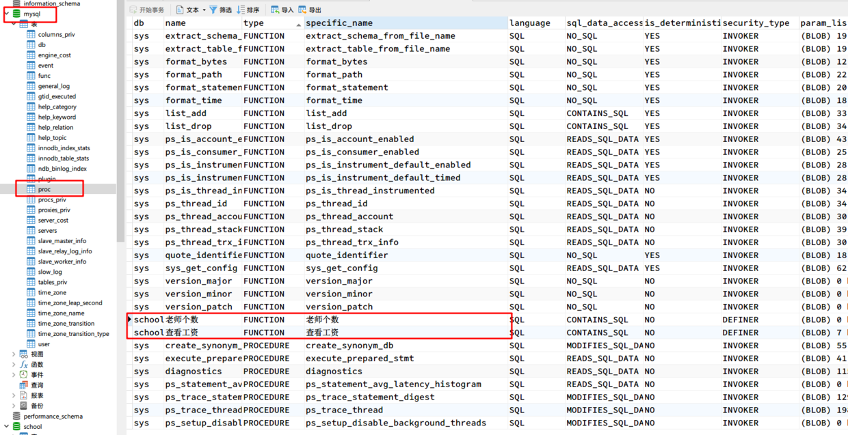The image size is (848, 435).
Task: Click the 查看工资 specific_name cell
Action: pyautogui.click(x=406, y=333)
